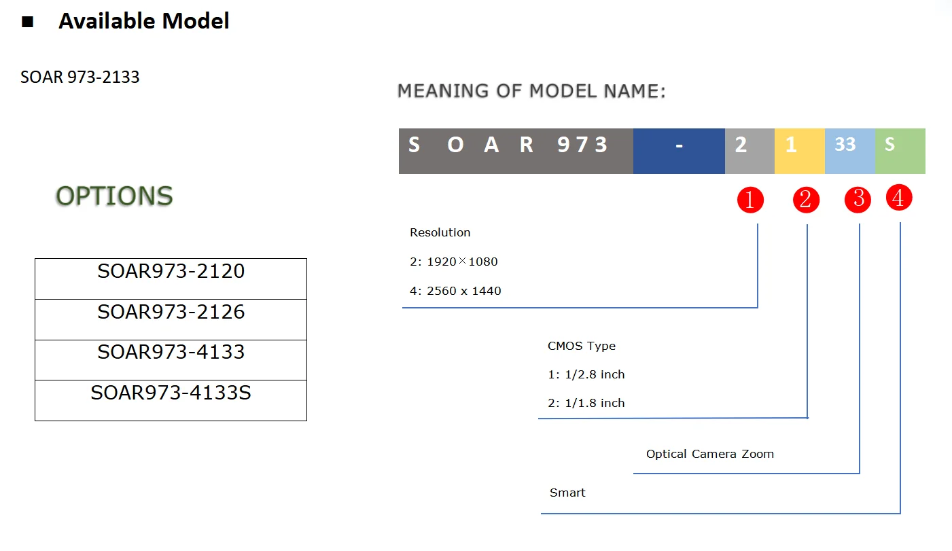Viewport: 952px width, 551px height.
Task: Click the 4: 2560 x 1440 resolution line
Action: 455,291
